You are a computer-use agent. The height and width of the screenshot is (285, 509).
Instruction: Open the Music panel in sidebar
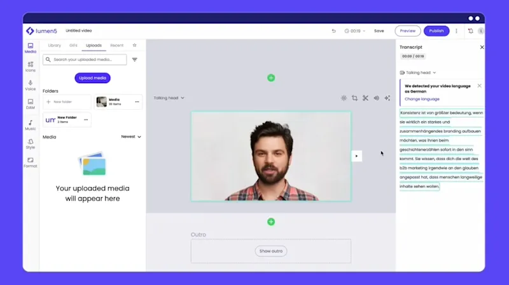(x=31, y=125)
